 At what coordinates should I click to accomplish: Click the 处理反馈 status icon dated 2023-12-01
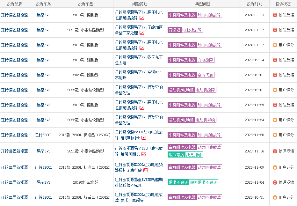[275, 75]
